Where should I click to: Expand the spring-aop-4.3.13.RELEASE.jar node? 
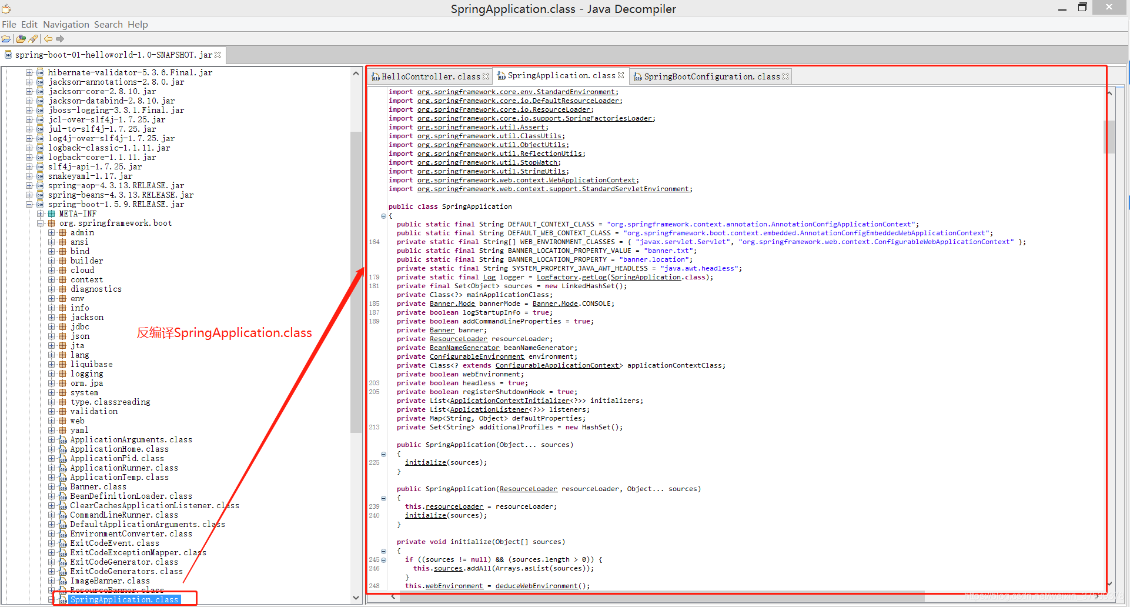[29, 186]
